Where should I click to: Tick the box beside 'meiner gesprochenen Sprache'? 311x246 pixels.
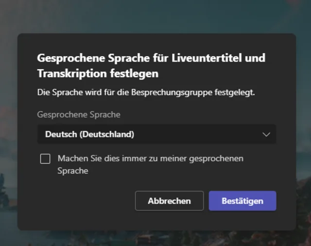pos(45,159)
